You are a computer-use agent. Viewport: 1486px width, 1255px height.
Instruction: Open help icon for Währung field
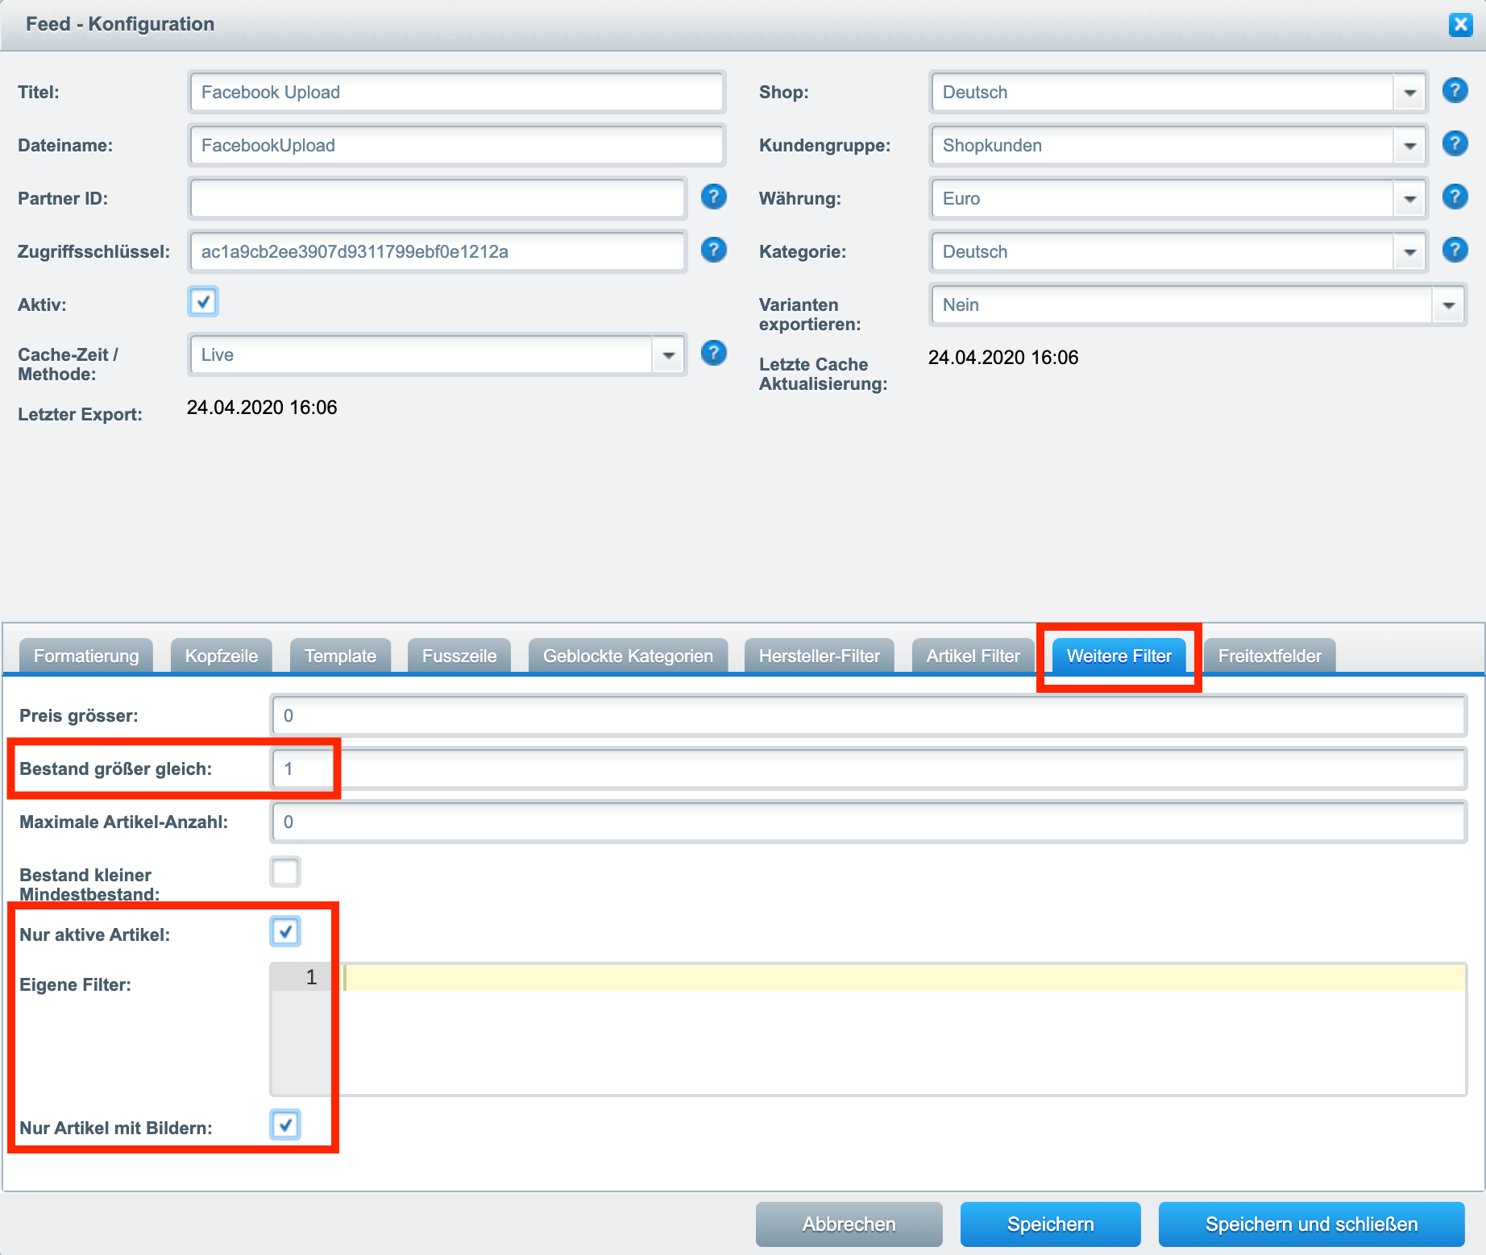point(1455,197)
